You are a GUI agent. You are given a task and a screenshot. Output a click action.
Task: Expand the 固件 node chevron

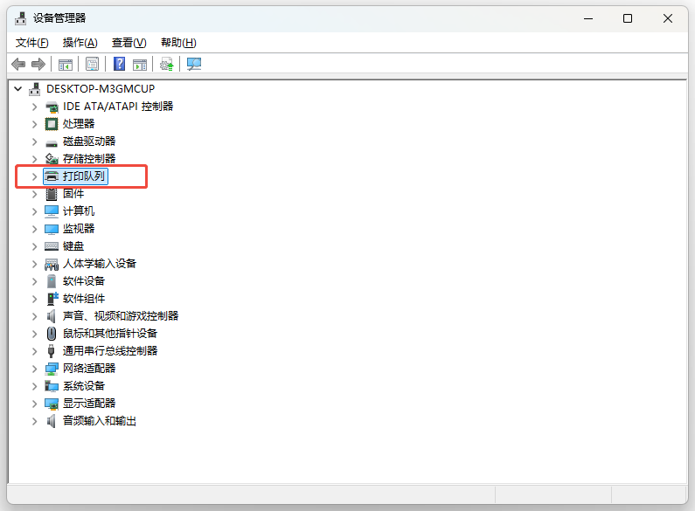tap(35, 194)
